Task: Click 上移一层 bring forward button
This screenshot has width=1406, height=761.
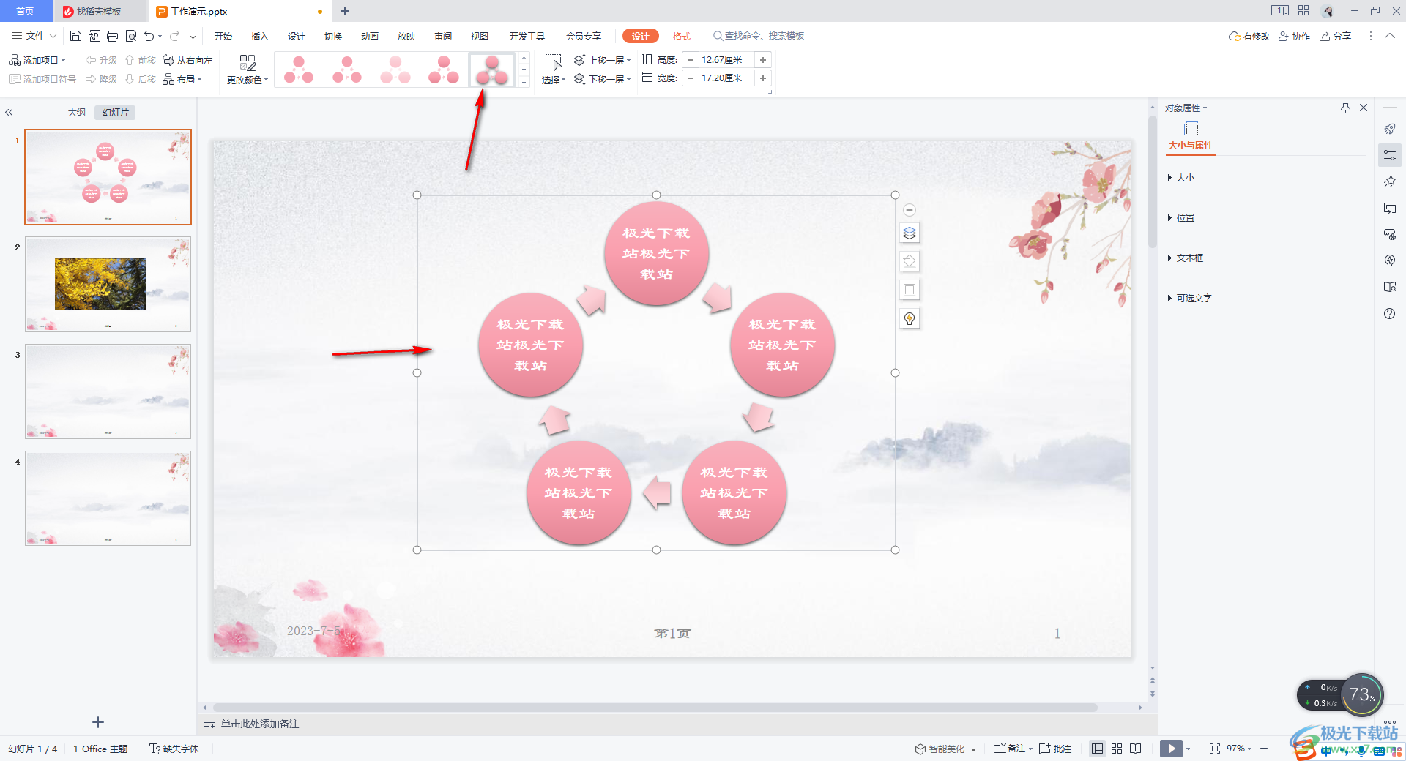Action: (x=602, y=60)
